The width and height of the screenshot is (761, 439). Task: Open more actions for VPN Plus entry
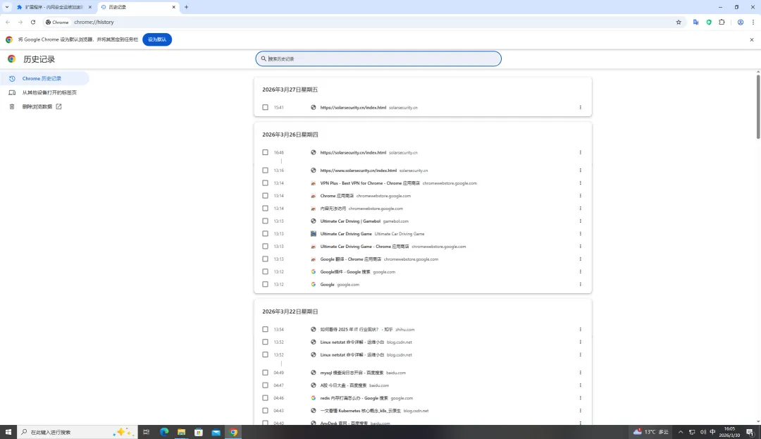point(580,183)
